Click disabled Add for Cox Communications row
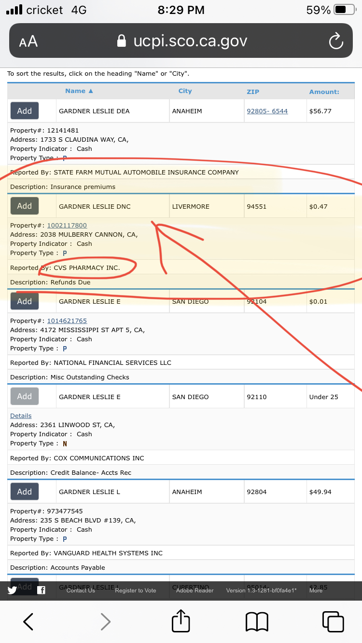 [25, 396]
